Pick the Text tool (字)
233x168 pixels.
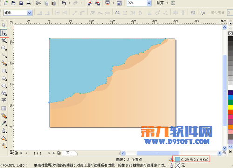4,100
